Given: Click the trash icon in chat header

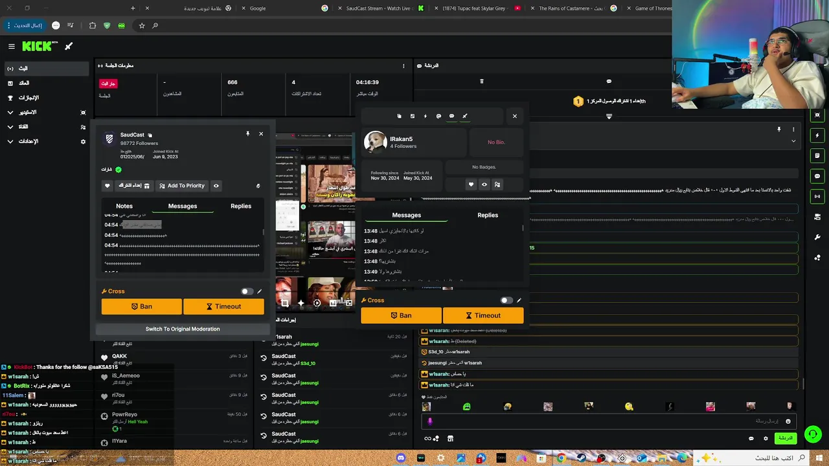Looking at the screenshot, I should [482, 82].
